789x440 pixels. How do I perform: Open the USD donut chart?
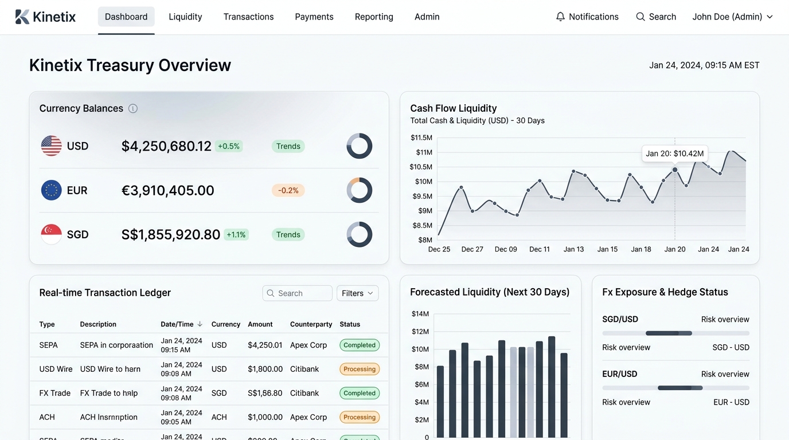(x=360, y=146)
